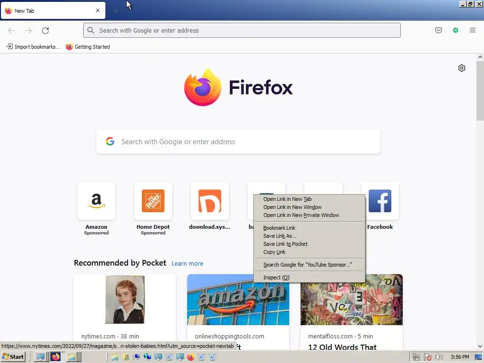The image size is (484, 363).
Task: Click the Recommended by Pocket heading
Action: [x=120, y=263]
